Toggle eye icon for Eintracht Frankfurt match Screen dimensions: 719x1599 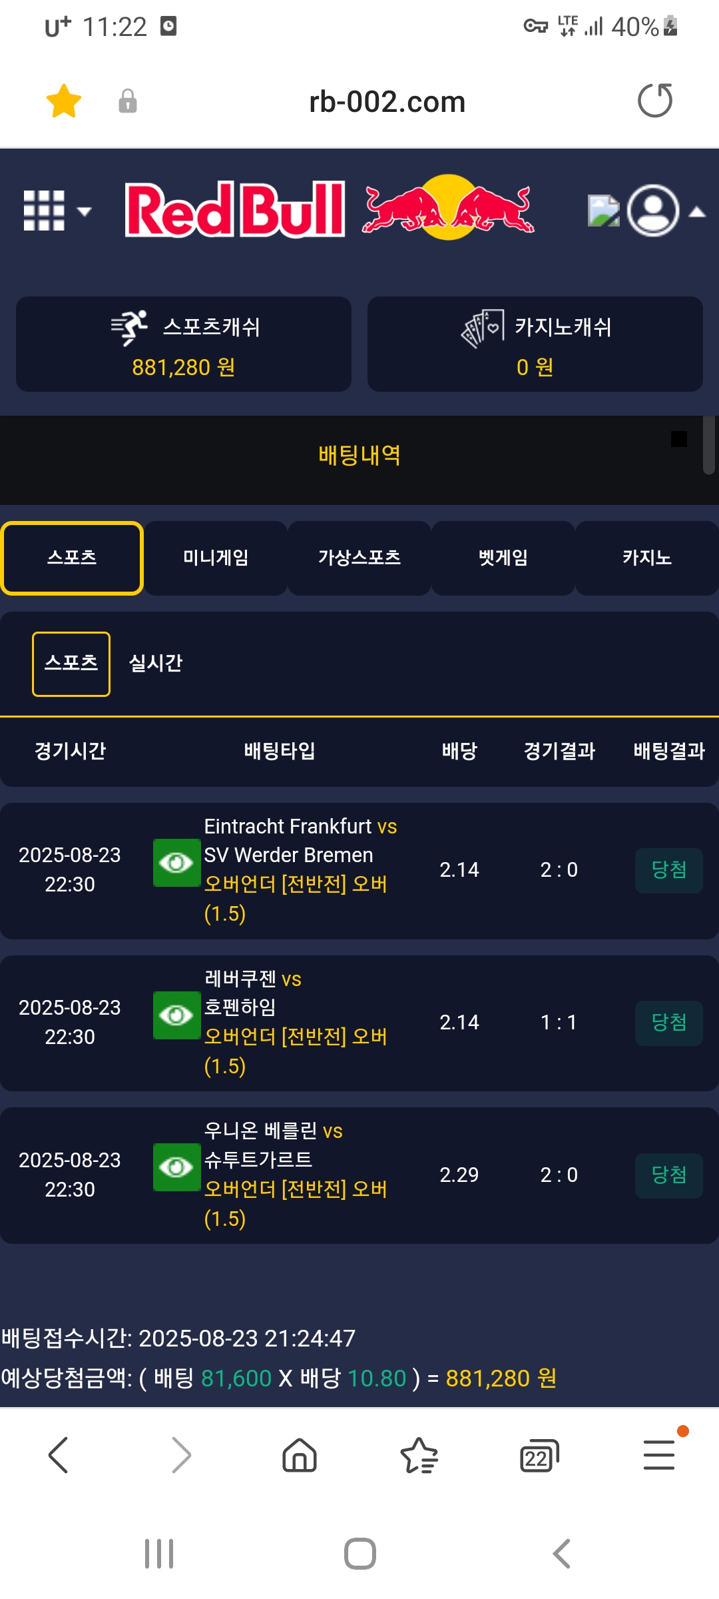tap(176, 863)
